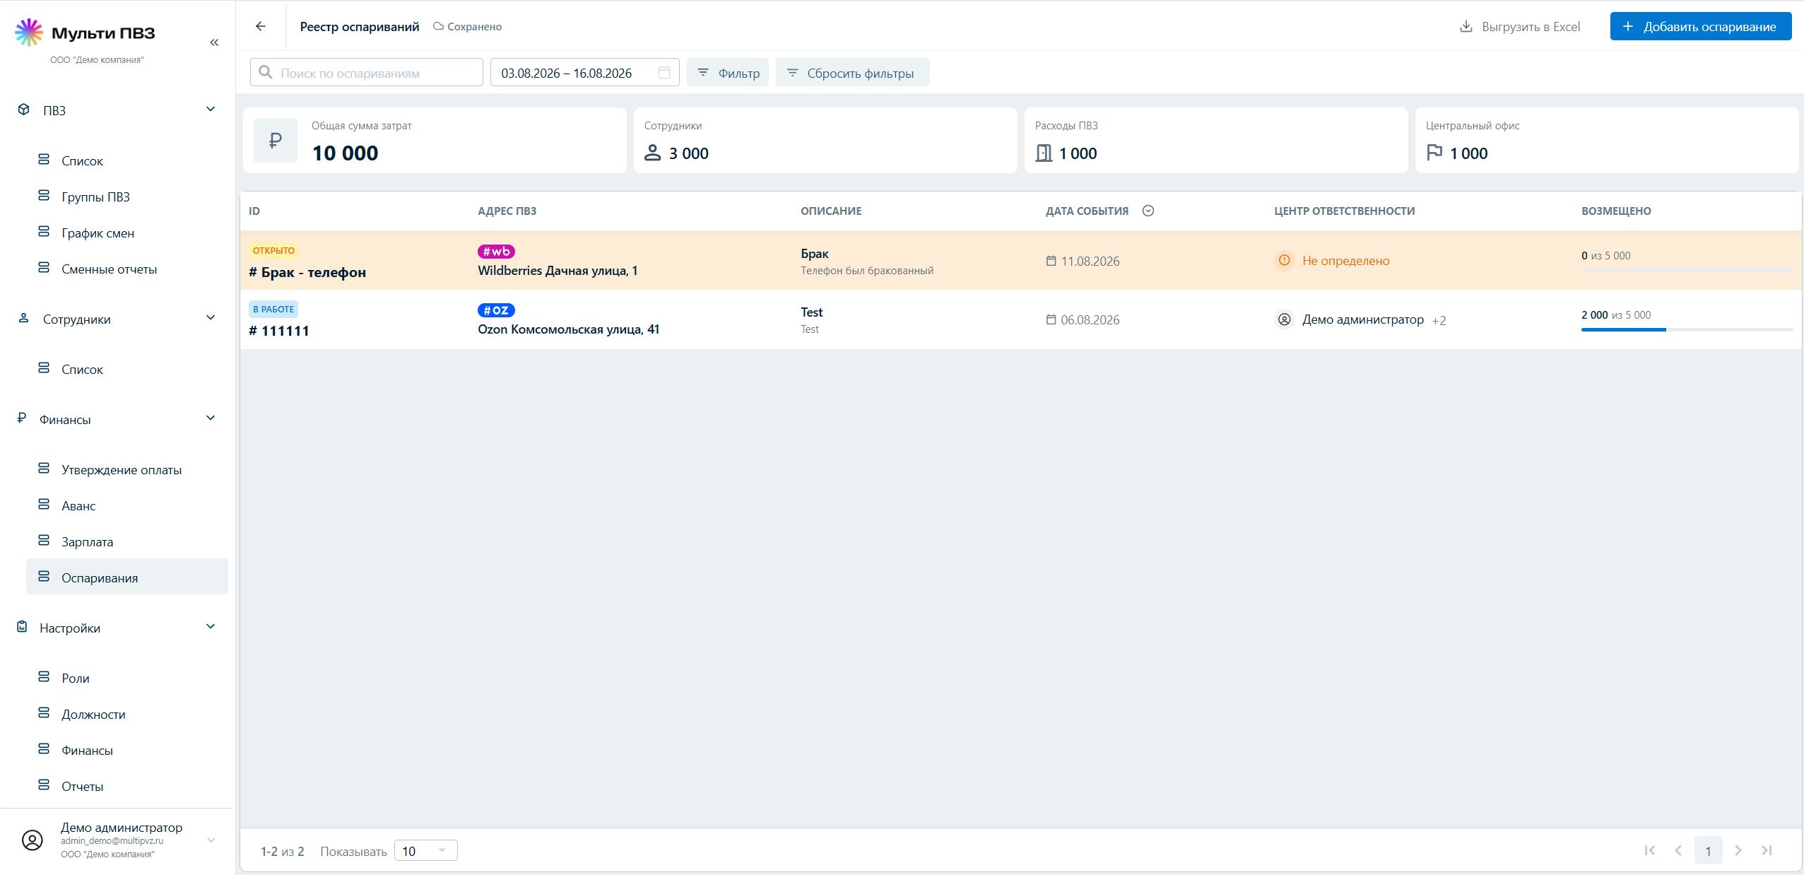Focus the Поиск по оспариваниям search field
Viewport: 1804px width, 875px height.
point(367,72)
